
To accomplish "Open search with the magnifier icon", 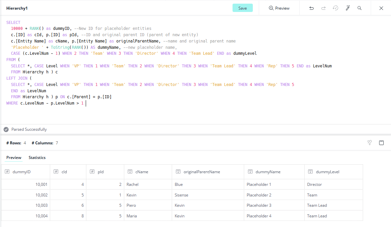I will click(x=359, y=8).
